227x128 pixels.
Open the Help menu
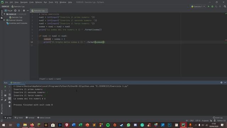[70, 2]
